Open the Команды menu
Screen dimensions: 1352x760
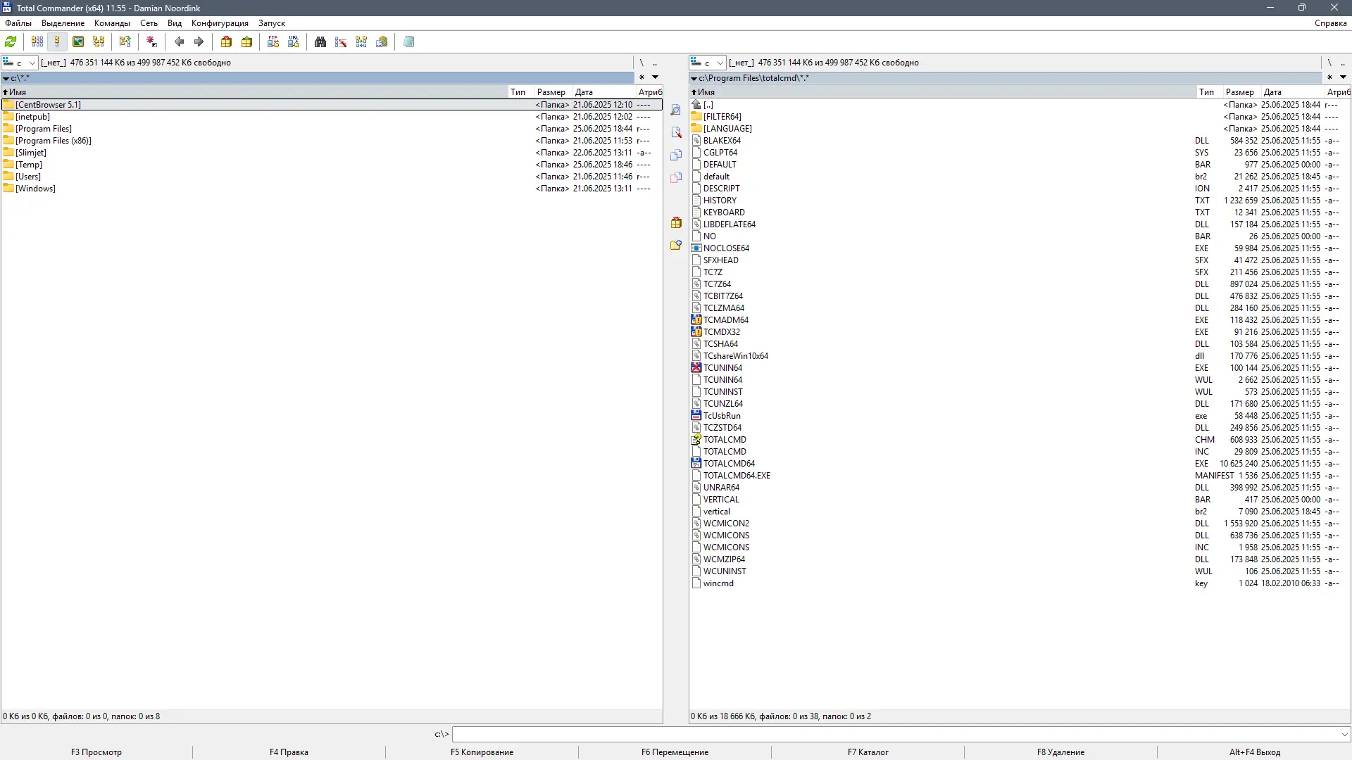(x=112, y=23)
